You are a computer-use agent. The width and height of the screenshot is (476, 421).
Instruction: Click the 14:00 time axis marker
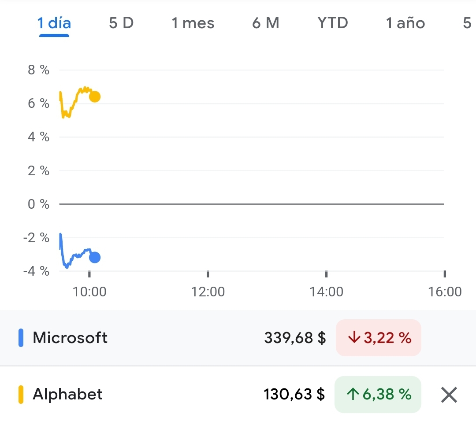(x=326, y=292)
